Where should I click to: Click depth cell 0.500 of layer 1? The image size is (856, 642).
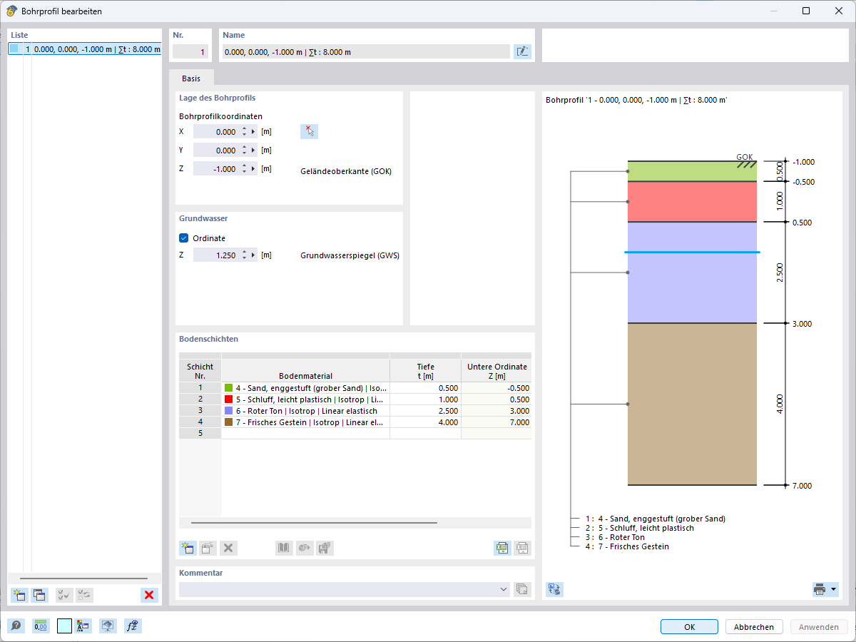point(425,388)
